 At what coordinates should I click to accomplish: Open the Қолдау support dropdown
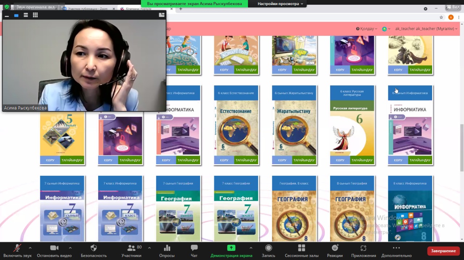click(366, 29)
